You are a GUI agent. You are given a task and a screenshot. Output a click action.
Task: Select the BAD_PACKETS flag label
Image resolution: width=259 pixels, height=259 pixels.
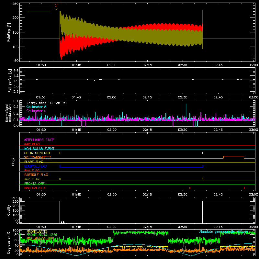click(35, 188)
